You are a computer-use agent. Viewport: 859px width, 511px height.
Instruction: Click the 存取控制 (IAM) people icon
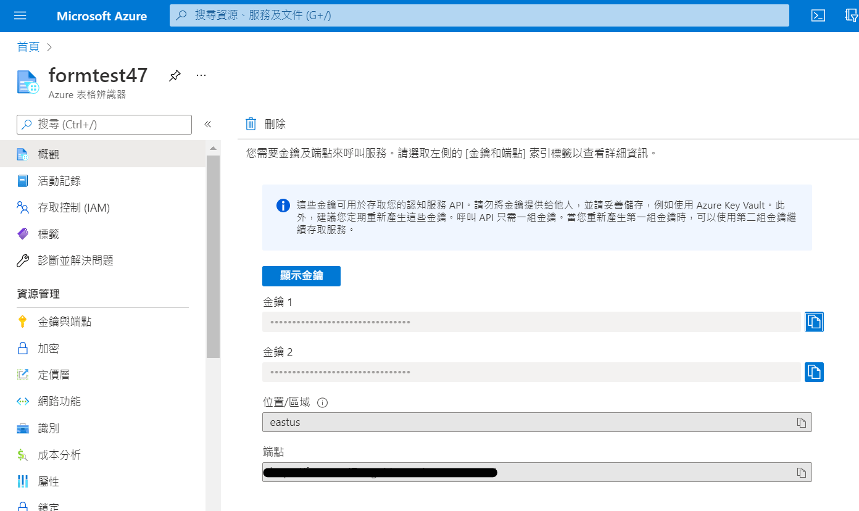tap(23, 207)
